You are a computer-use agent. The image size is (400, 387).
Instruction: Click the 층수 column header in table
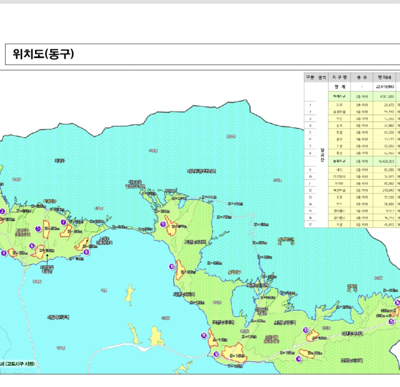[362, 77]
